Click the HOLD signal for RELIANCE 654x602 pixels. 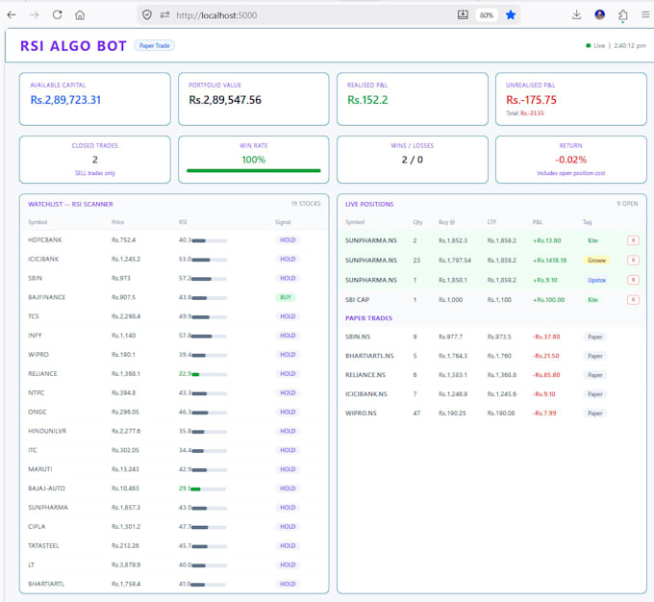pos(288,374)
